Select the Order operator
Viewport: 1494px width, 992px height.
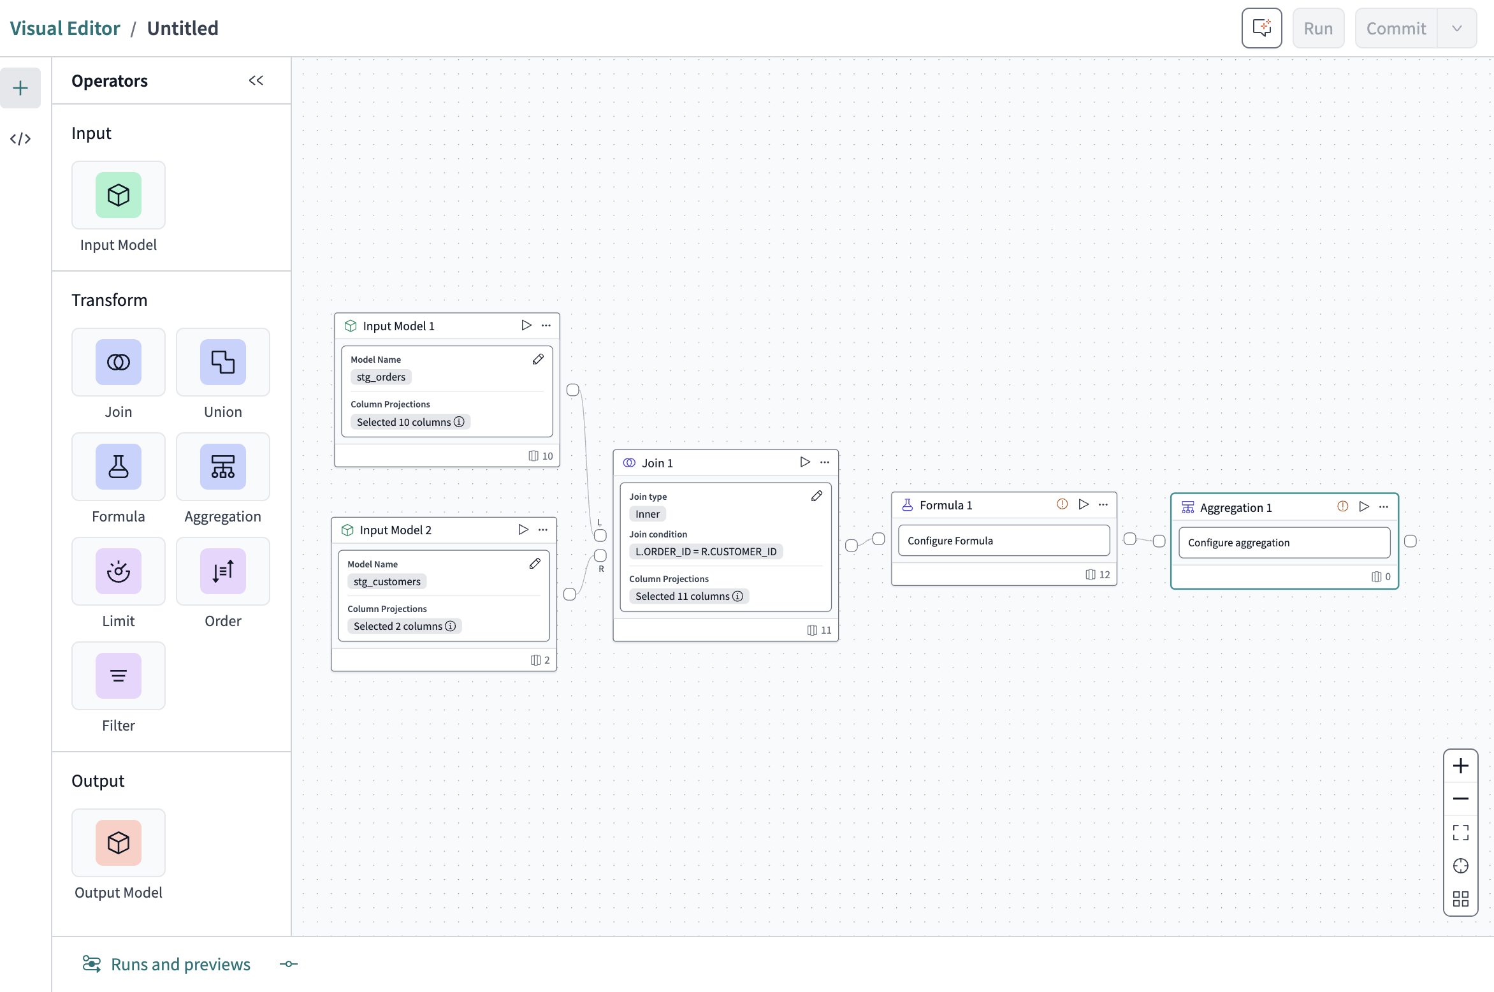click(x=222, y=571)
